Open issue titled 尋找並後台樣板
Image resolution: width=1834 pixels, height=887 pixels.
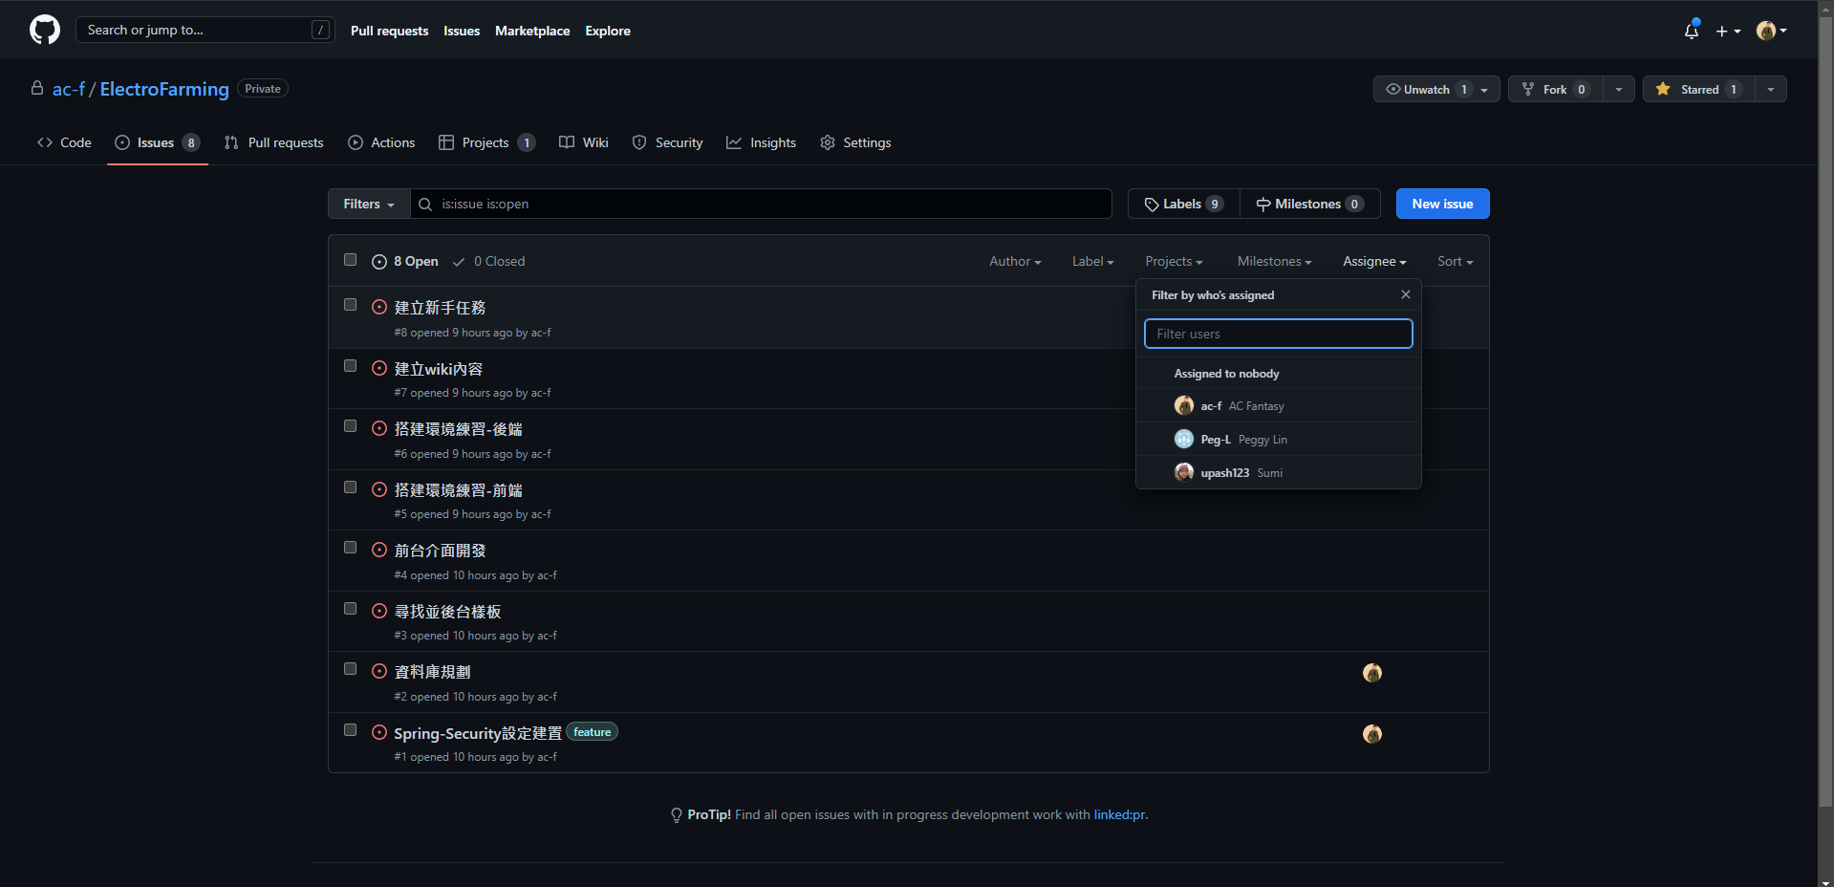tap(447, 612)
